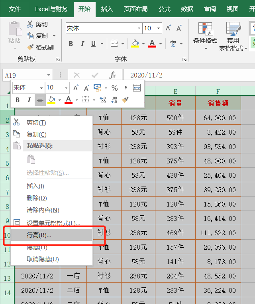Viewport: 255px width, 304px height.
Task: Choose 行高(R)... from context menu
Action: (52, 235)
